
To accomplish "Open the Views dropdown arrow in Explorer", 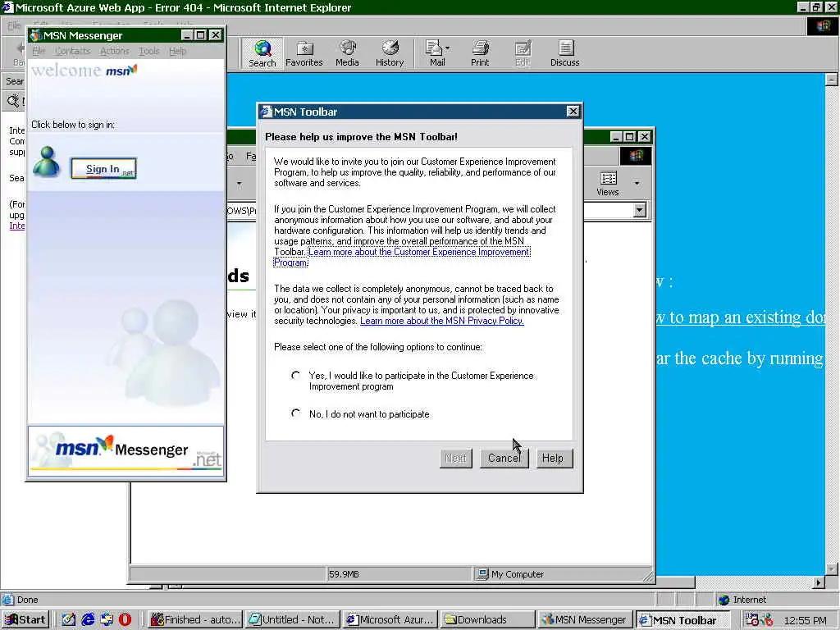I will [637, 183].
